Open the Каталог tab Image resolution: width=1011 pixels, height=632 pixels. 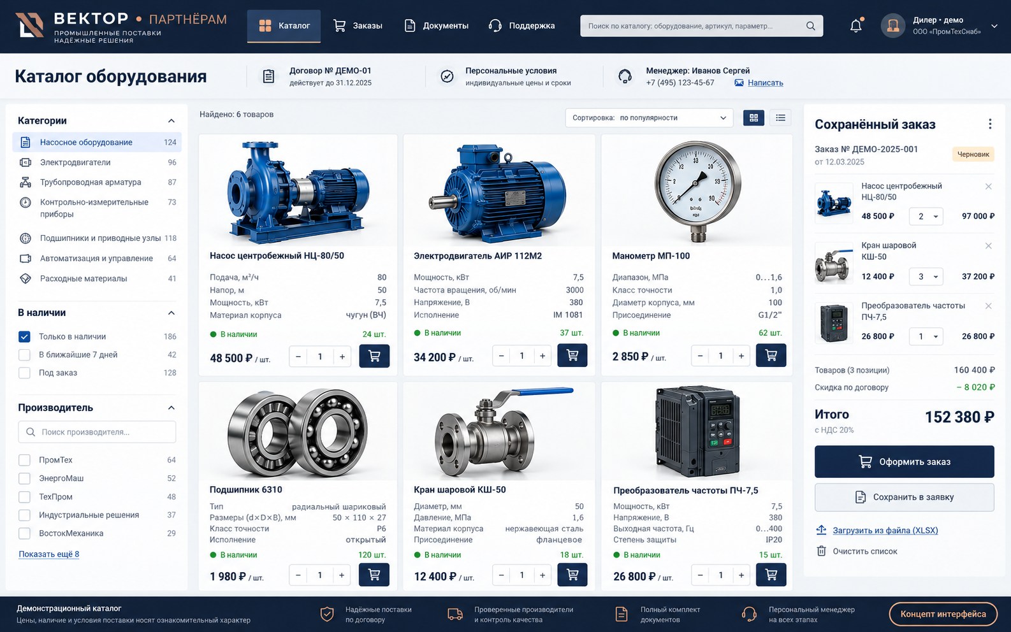(x=284, y=26)
